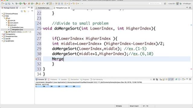Click the Save toolbar icon

tap(6, 4)
